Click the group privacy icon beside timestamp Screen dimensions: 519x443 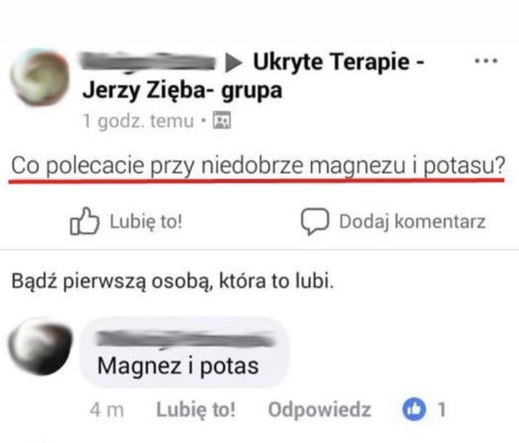pyautogui.click(x=221, y=120)
